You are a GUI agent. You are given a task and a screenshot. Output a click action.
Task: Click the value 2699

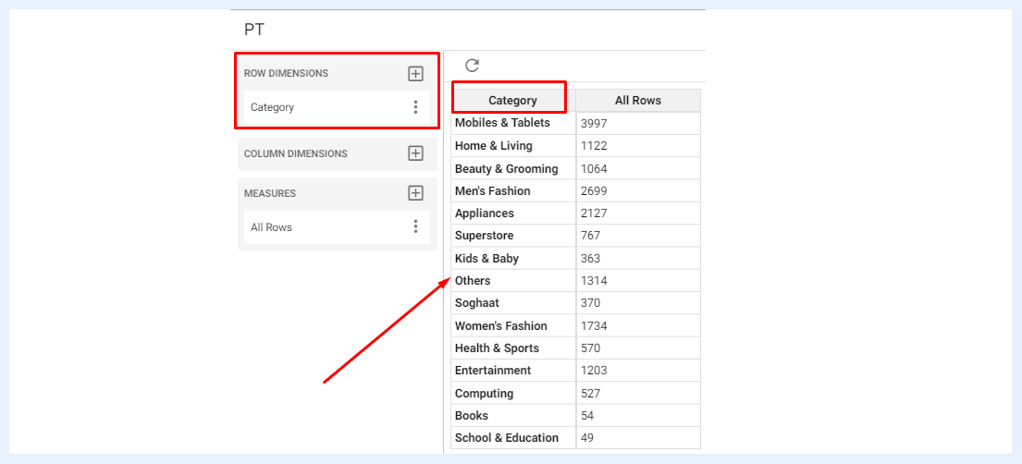594,191
